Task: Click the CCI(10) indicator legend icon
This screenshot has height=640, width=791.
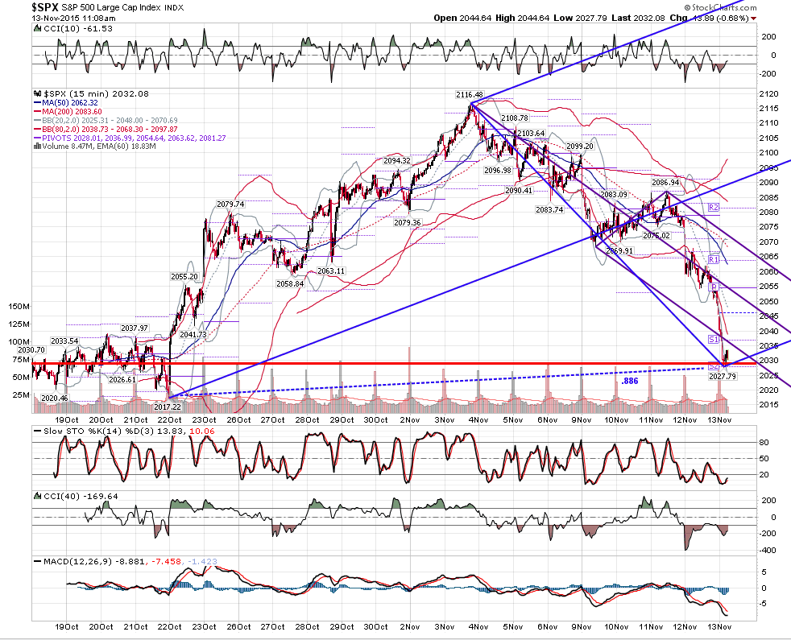Action: (37, 29)
